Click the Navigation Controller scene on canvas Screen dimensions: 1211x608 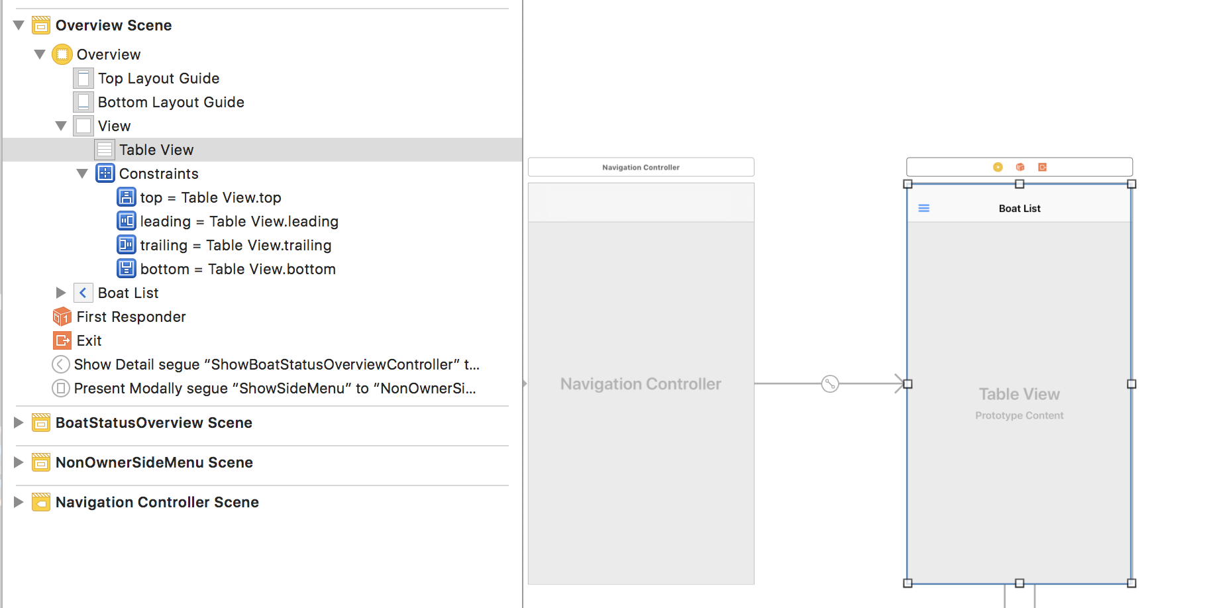click(641, 383)
